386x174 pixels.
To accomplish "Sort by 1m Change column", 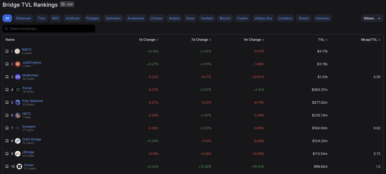I will [254, 39].
